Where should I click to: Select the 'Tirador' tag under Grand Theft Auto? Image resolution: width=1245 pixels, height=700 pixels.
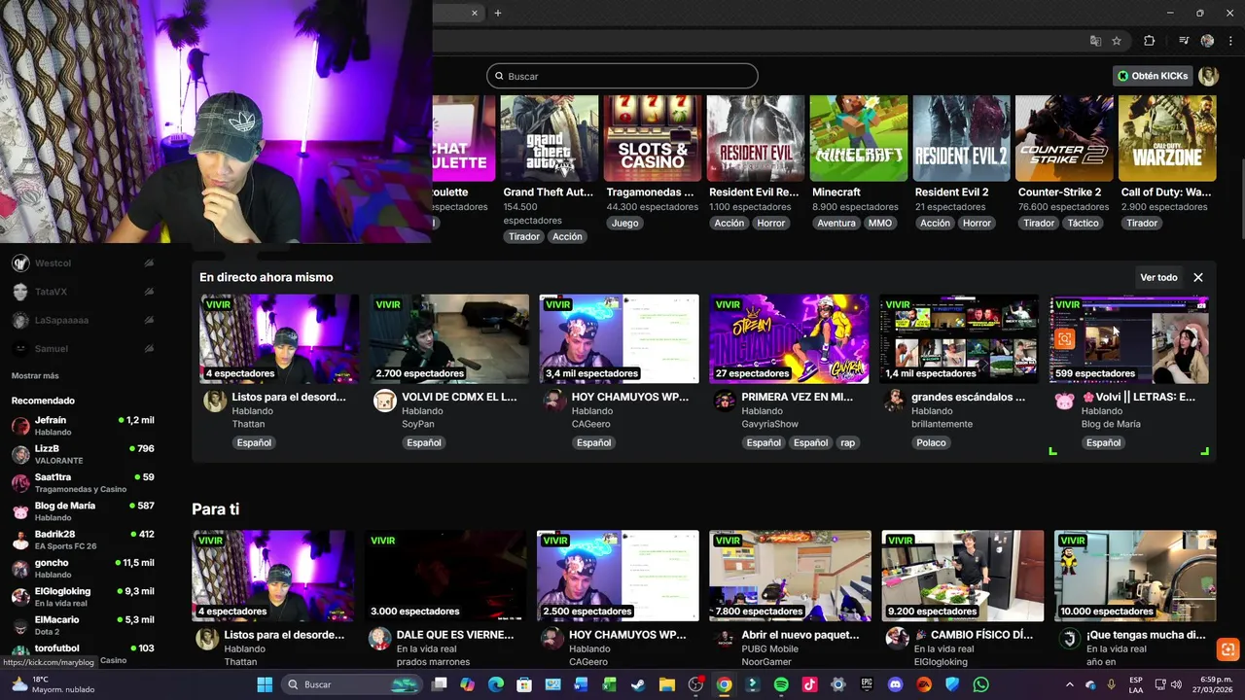524,236
